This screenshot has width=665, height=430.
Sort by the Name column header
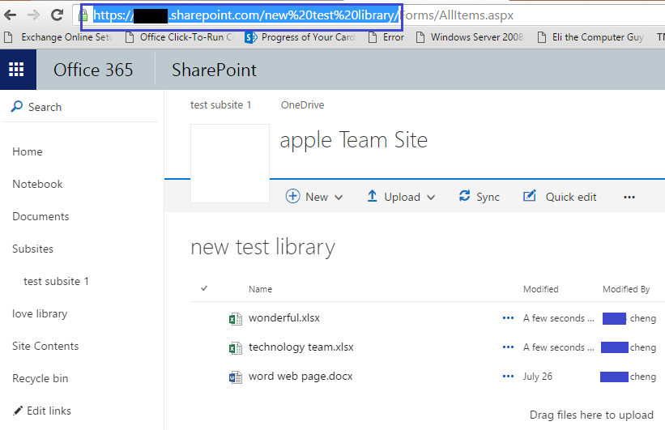260,289
